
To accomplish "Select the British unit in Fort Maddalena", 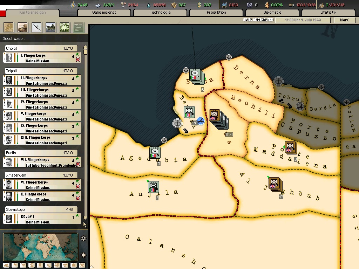I will tap(290, 147).
